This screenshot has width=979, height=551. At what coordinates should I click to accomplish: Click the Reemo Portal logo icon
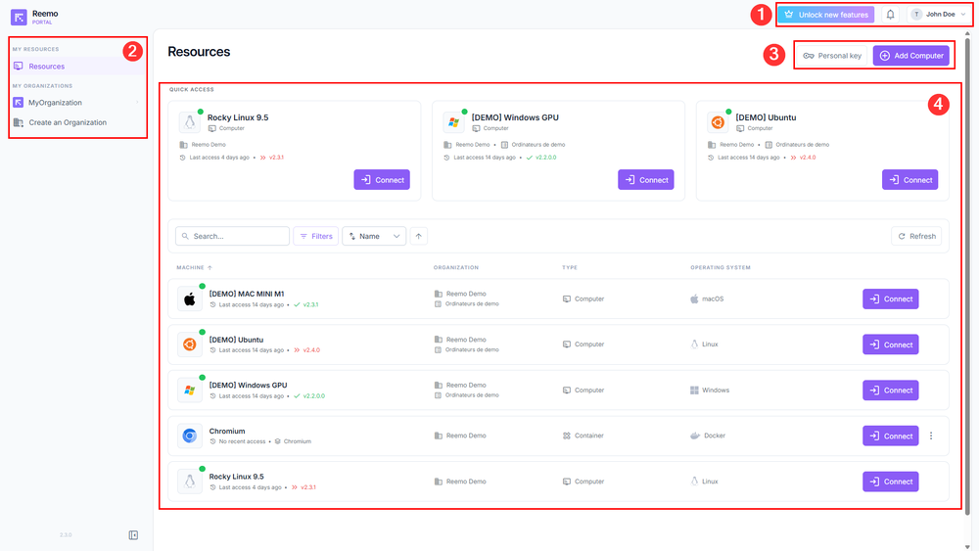(19, 17)
